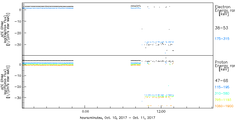
Task: Click the 38-53 electron energy legend label
Action: pos(221,28)
